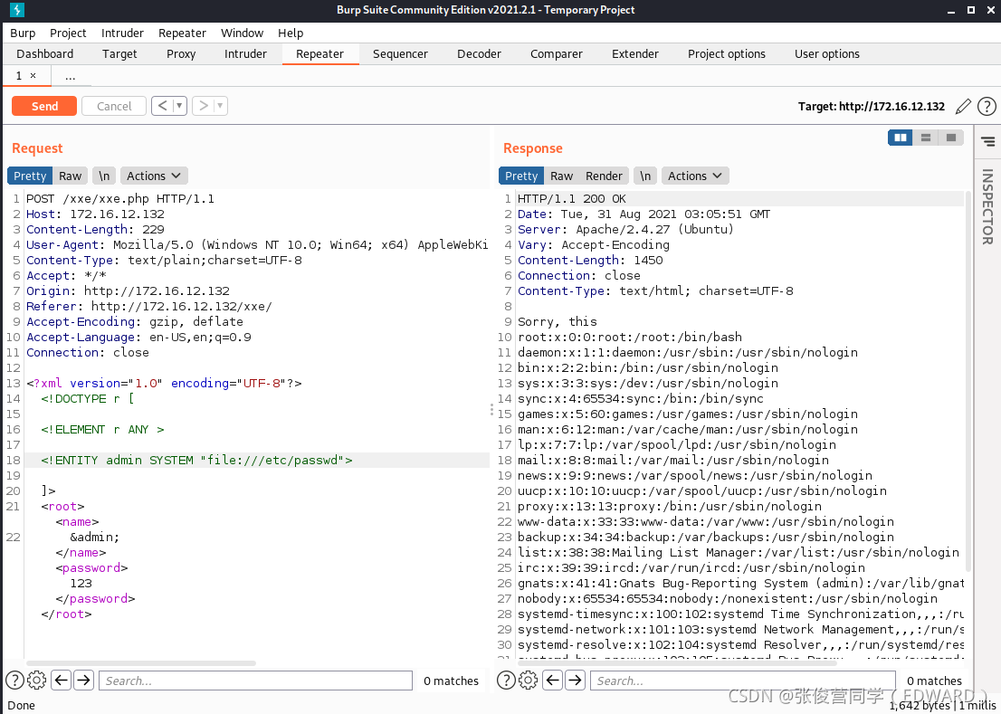Click the &admin; entity reference in request
The image size is (1001, 714).
(94, 537)
